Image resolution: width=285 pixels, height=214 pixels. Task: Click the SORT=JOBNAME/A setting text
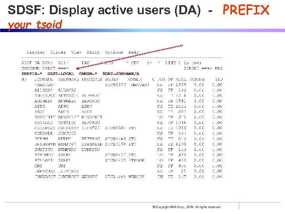(121, 74)
